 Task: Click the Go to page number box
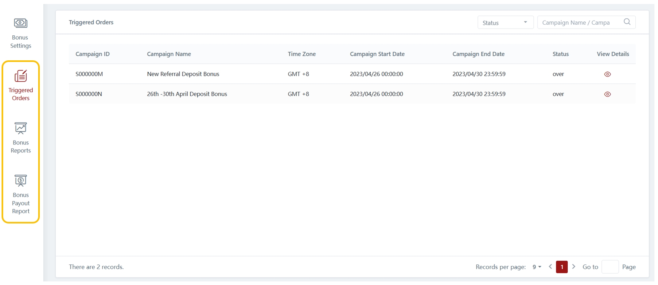[x=609, y=267]
